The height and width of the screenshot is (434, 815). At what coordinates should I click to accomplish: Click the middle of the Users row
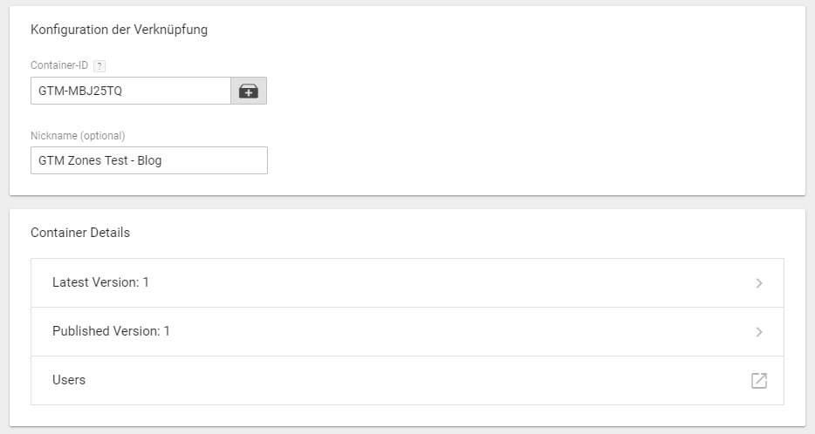[x=407, y=380]
